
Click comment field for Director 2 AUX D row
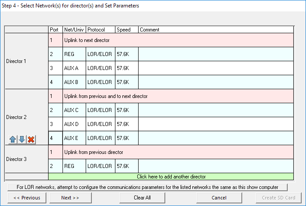tap(216, 124)
